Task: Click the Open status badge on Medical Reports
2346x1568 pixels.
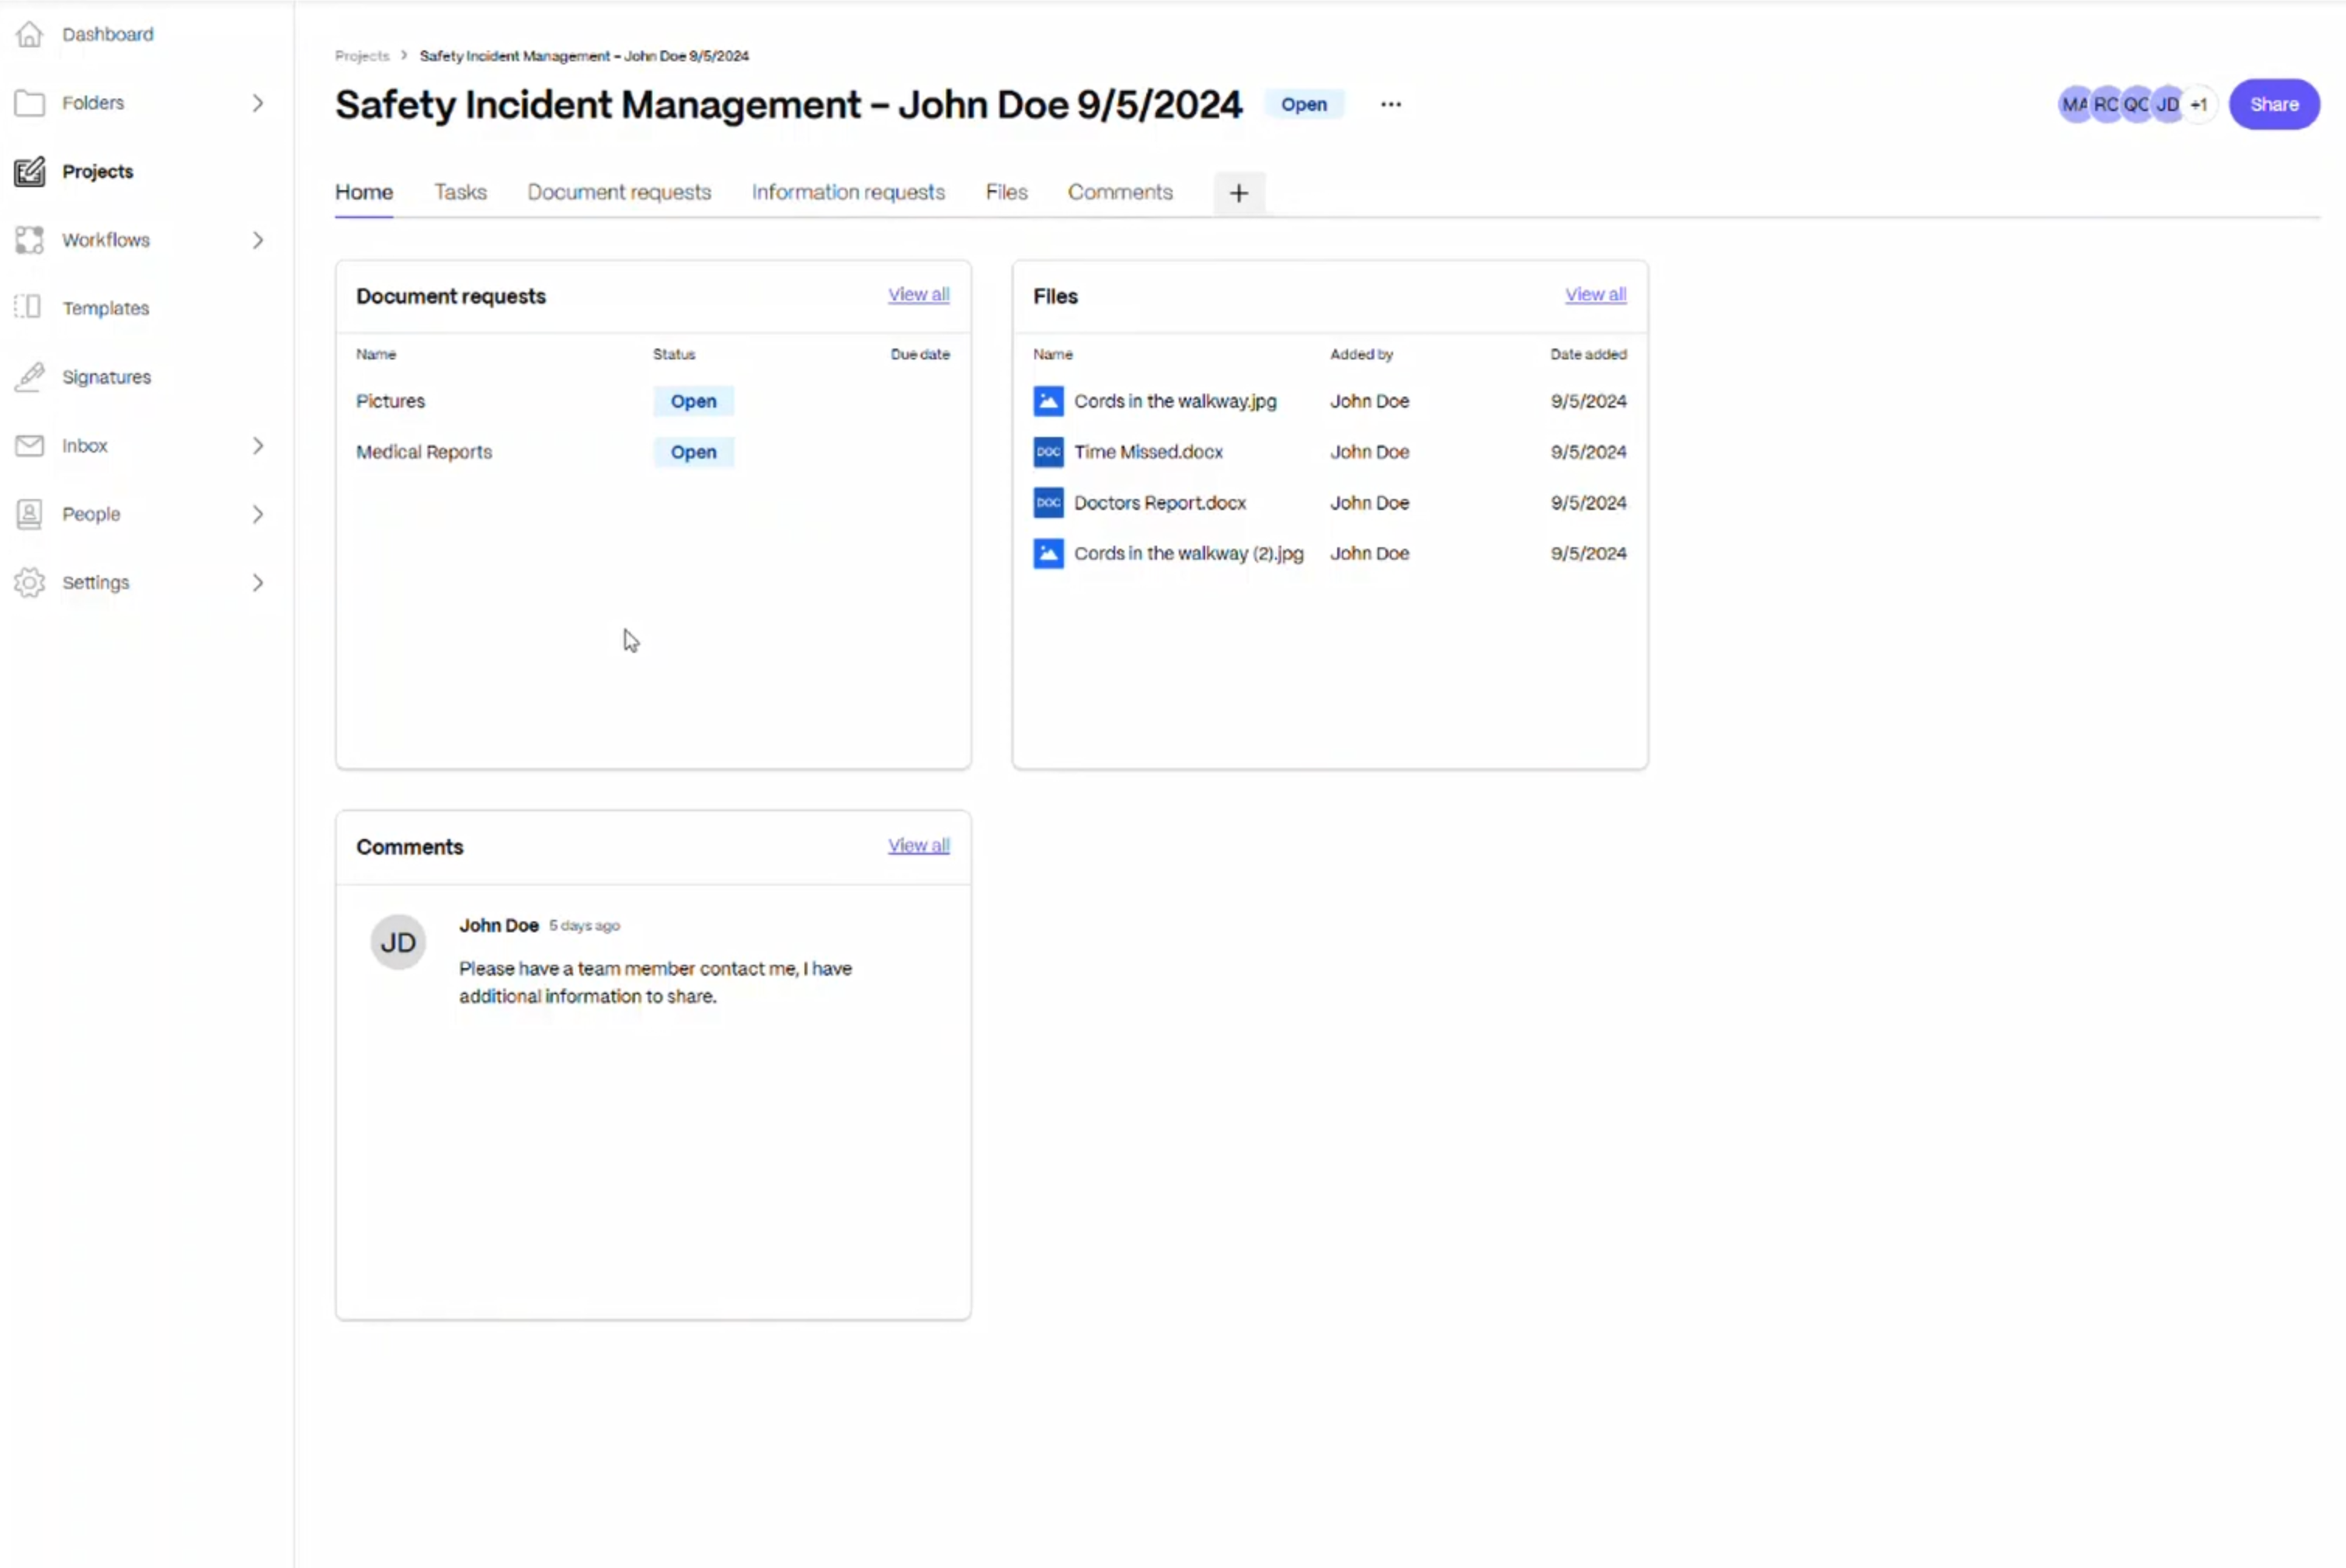Action: (693, 452)
